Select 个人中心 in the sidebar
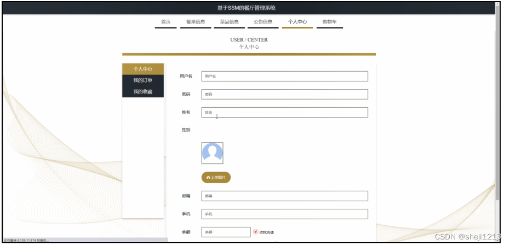The height and width of the screenshot is (246, 510). coord(143,69)
